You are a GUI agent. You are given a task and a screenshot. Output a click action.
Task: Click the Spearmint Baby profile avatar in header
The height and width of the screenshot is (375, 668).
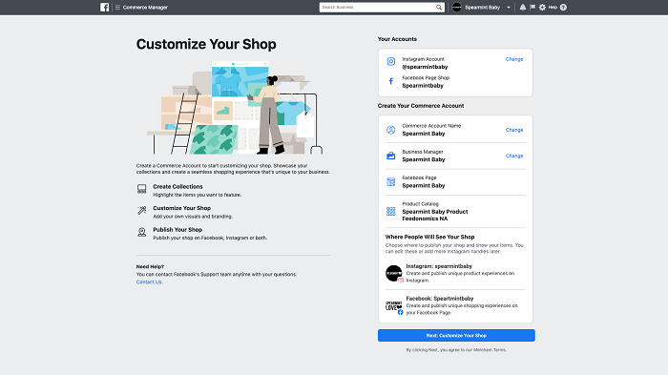pos(457,8)
